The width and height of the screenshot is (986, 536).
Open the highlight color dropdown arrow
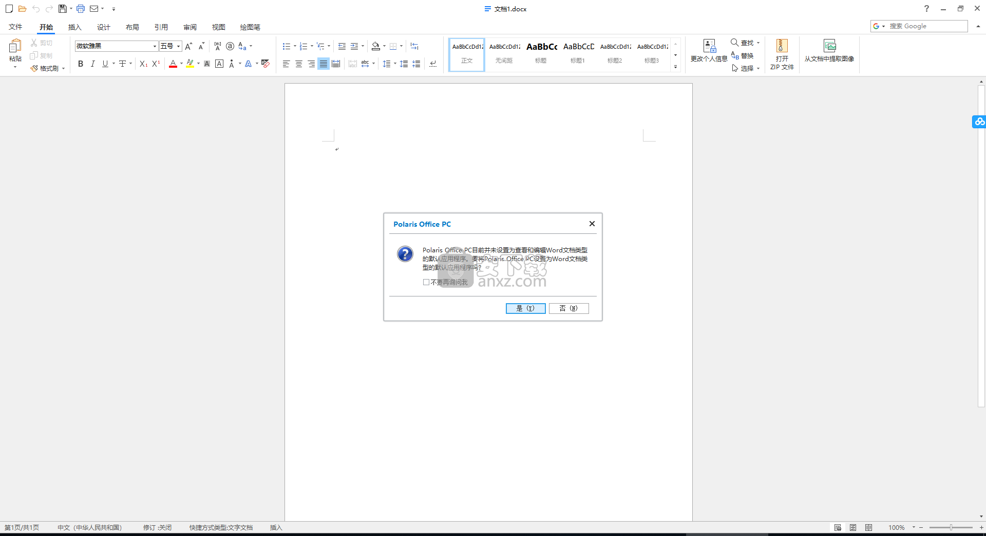[x=198, y=64]
